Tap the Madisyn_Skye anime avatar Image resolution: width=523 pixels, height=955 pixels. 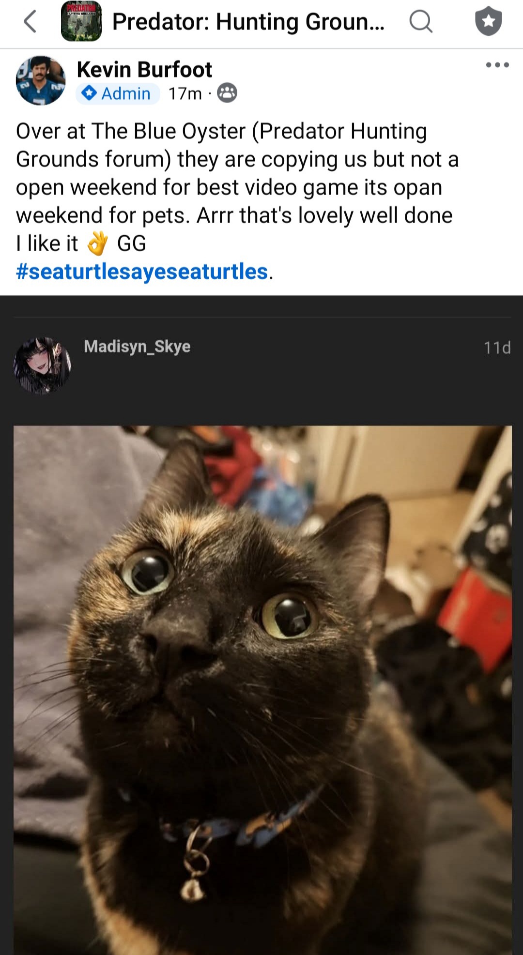tap(43, 365)
